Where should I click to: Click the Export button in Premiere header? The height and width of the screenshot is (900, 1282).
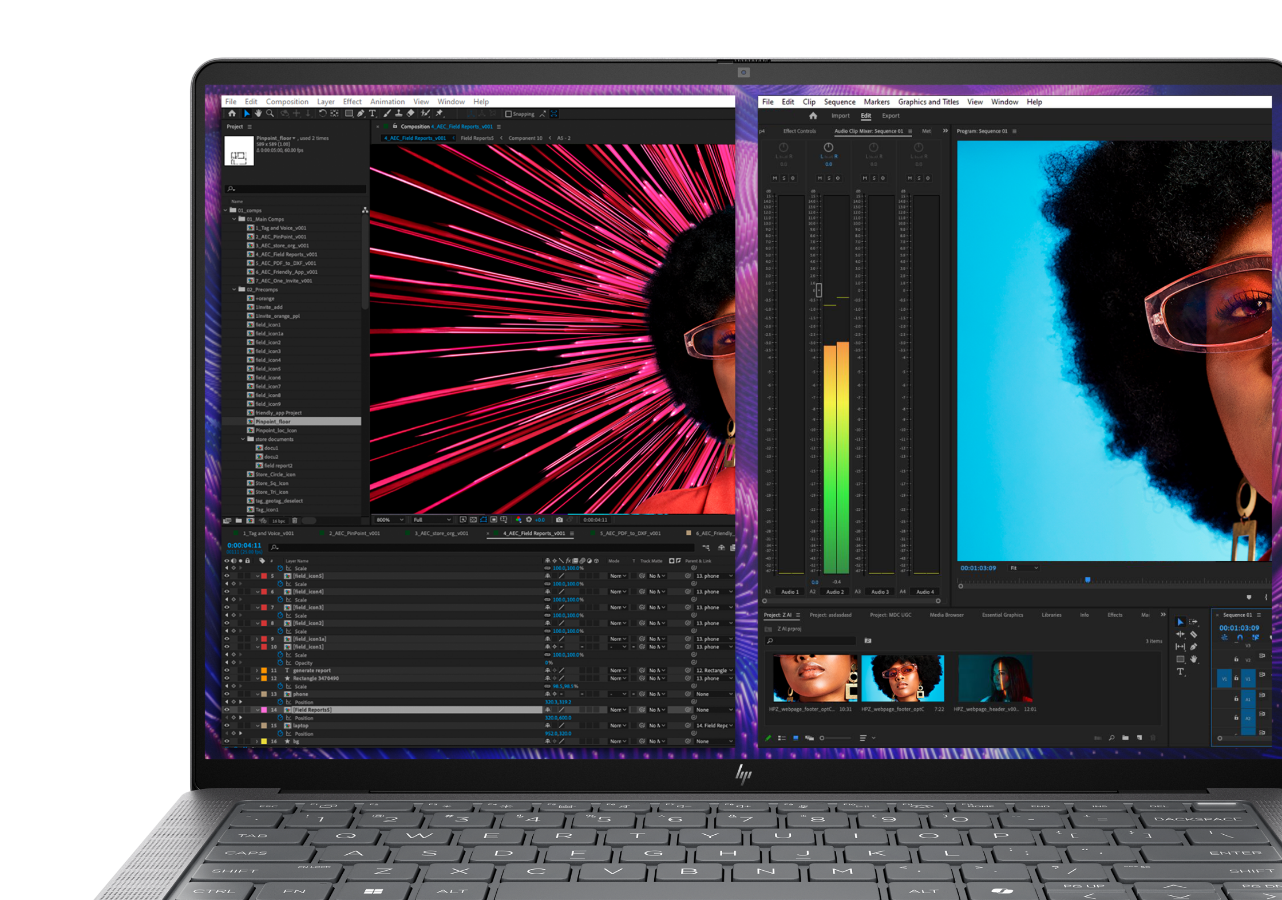click(891, 115)
